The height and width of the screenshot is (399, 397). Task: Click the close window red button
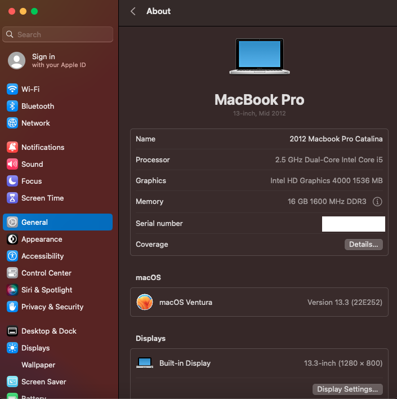click(12, 11)
